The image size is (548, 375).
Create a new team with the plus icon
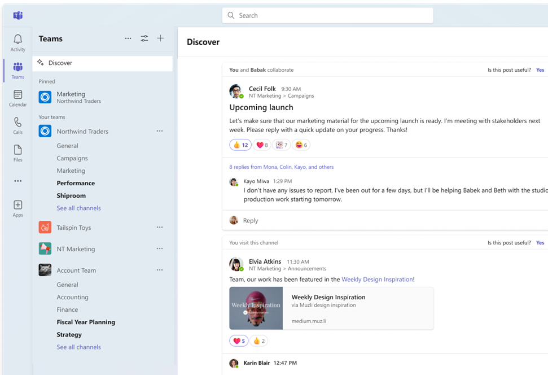click(160, 38)
